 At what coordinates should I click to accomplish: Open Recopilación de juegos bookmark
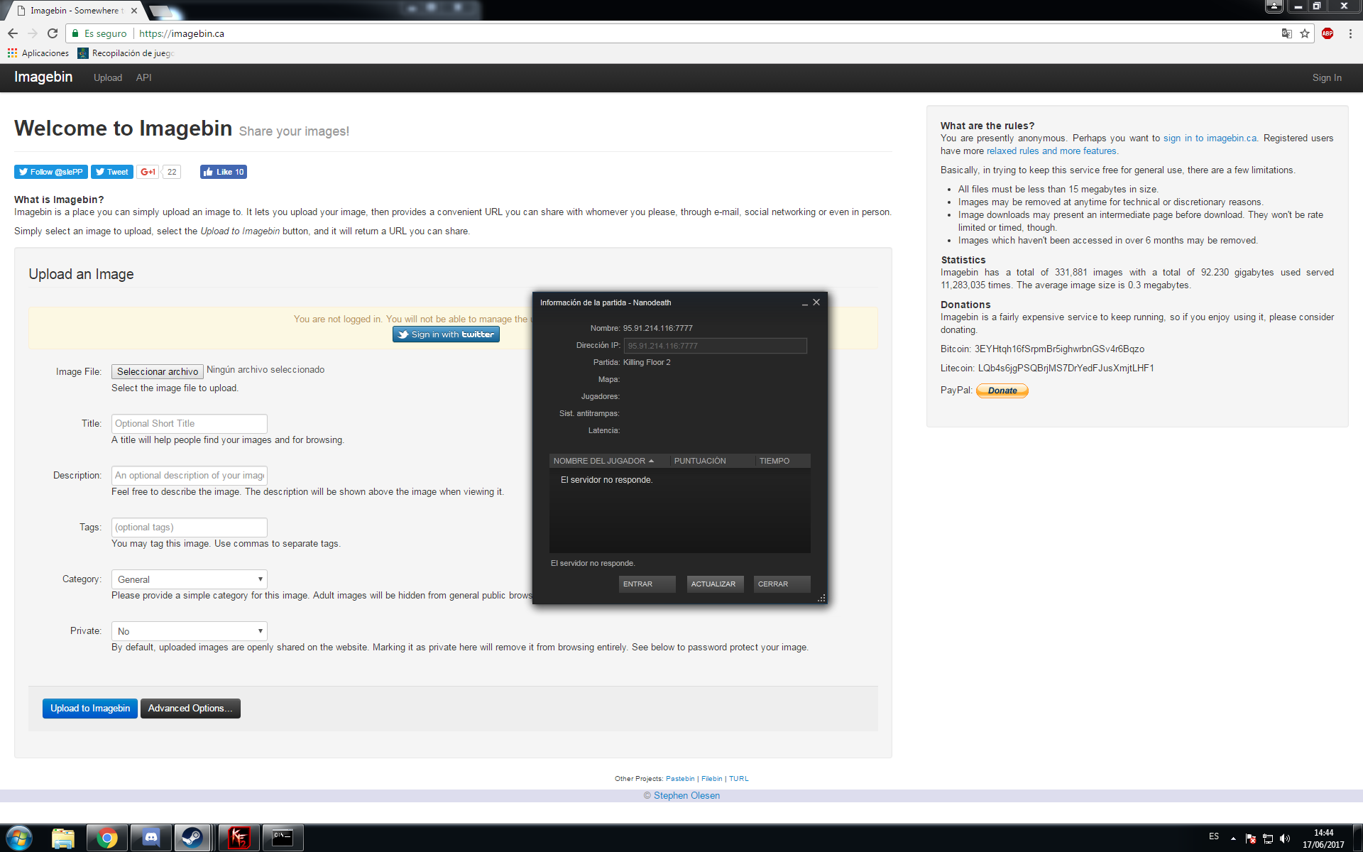126,53
